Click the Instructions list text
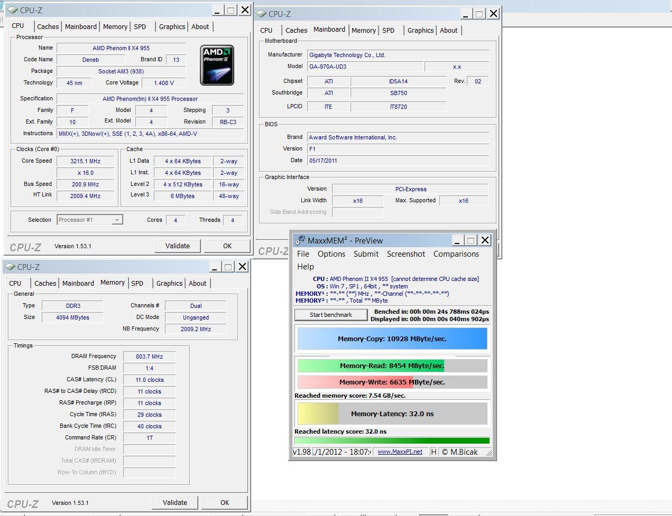Viewport: 672px width, 516px height. 150,134
